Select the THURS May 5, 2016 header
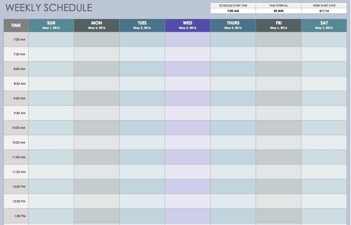 coord(233,25)
